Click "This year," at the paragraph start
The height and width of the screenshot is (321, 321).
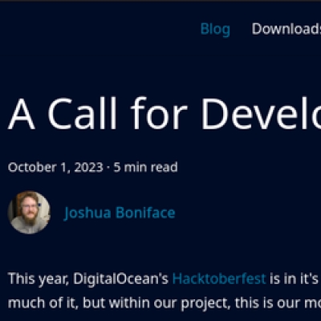tap(39, 279)
